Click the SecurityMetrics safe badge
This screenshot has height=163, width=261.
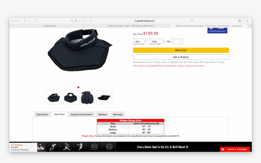coord(217,31)
